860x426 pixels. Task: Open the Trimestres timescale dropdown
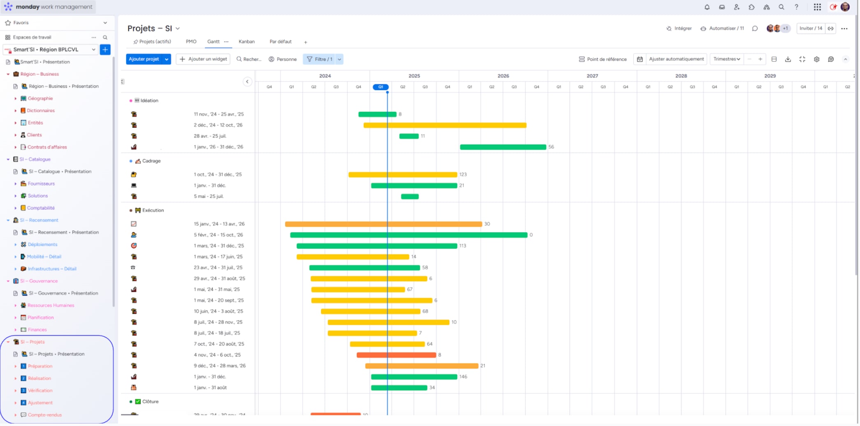point(726,59)
